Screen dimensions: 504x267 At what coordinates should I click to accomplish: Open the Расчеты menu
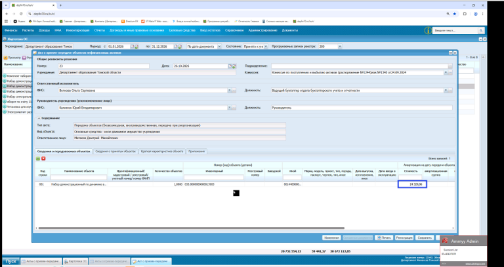(x=28, y=31)
